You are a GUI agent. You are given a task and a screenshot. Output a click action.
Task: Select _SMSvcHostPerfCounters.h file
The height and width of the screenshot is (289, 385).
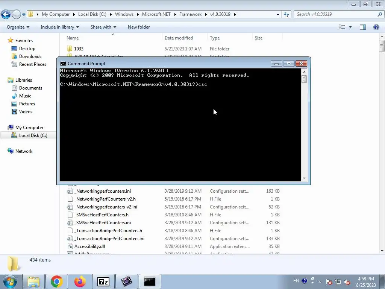pos(102,214)
